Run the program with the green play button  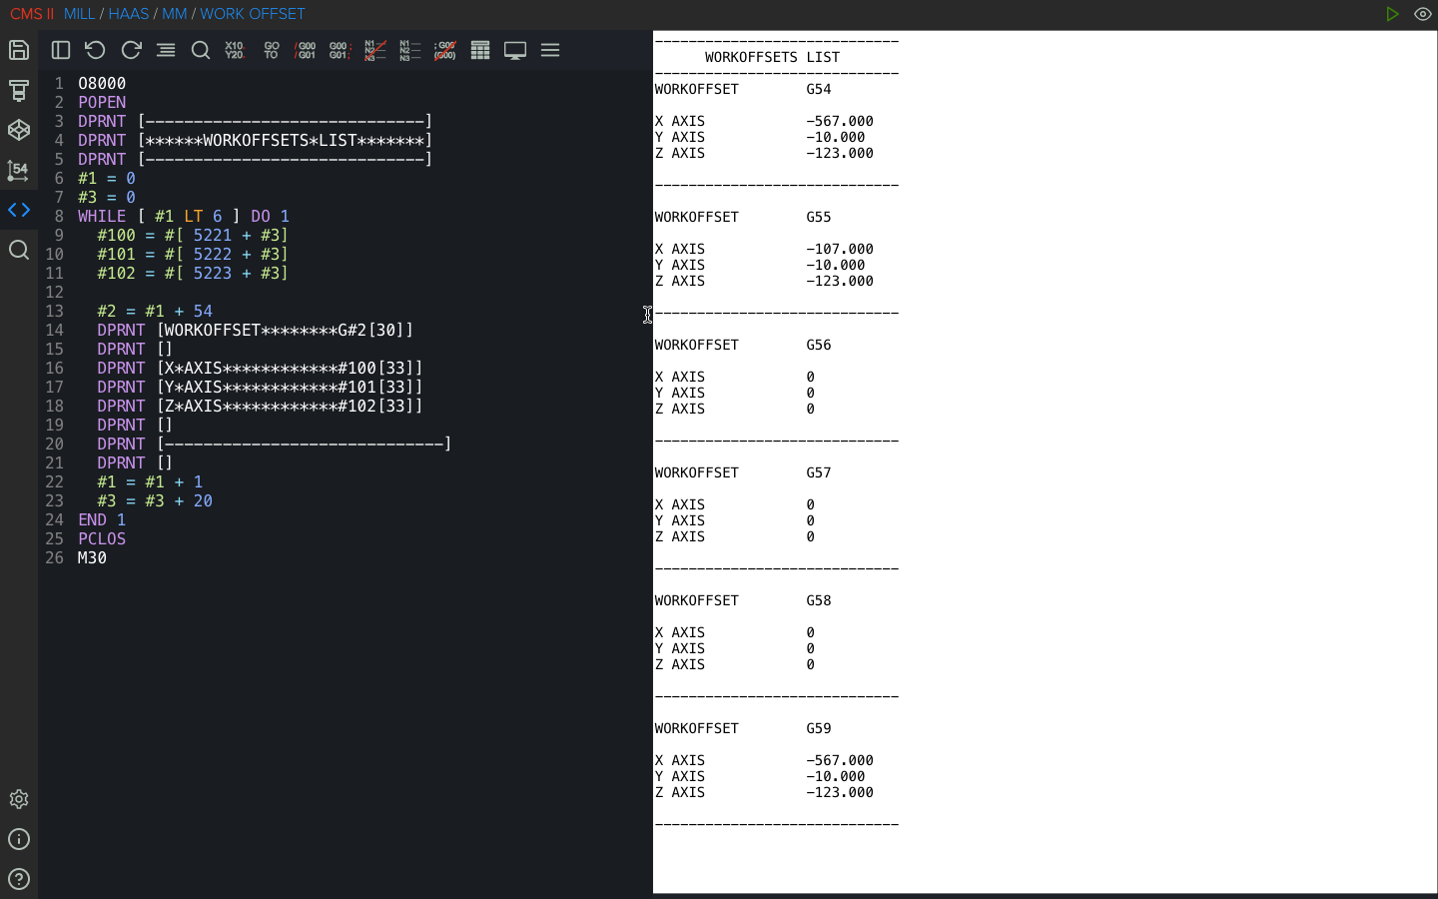(x=1393, y=14)
